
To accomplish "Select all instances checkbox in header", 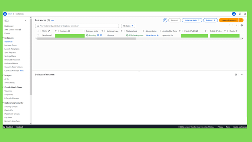I will click(x=38, y=31).
